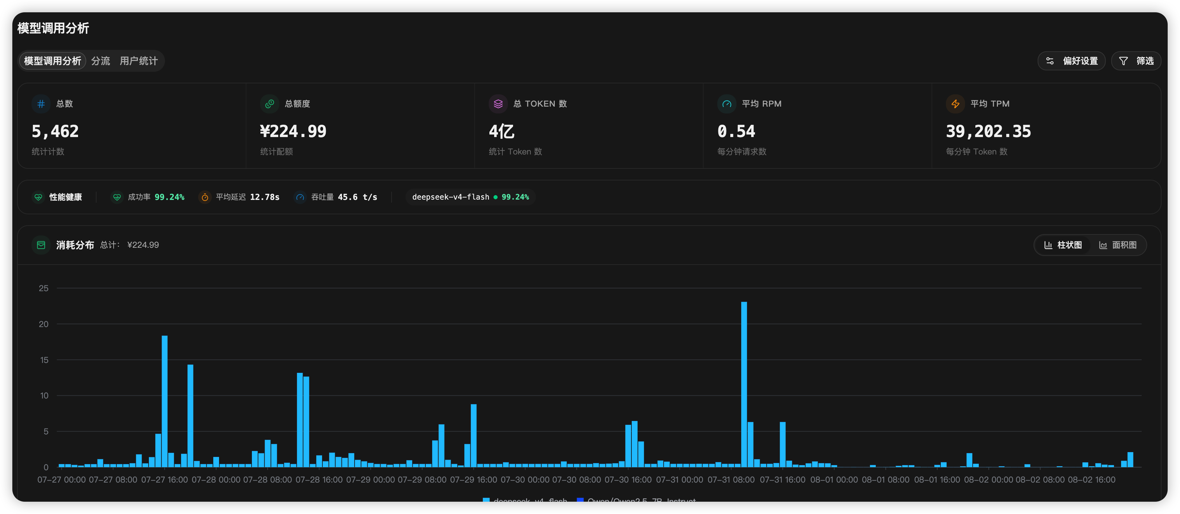Image resolution: width=1180 pixels, height=514 pixels.
Task: Click the coin icon beside 总额度
Action: point(269,104)
